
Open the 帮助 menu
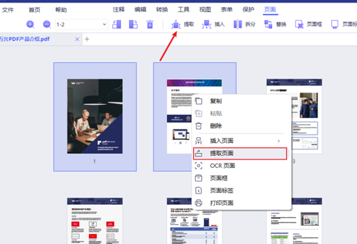[61, 10]
